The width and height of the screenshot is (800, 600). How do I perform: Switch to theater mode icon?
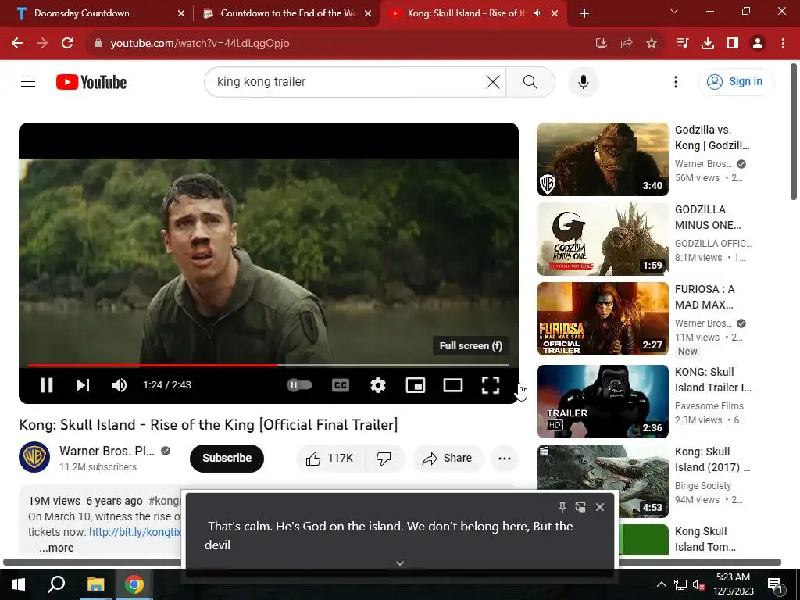(453, 385)
